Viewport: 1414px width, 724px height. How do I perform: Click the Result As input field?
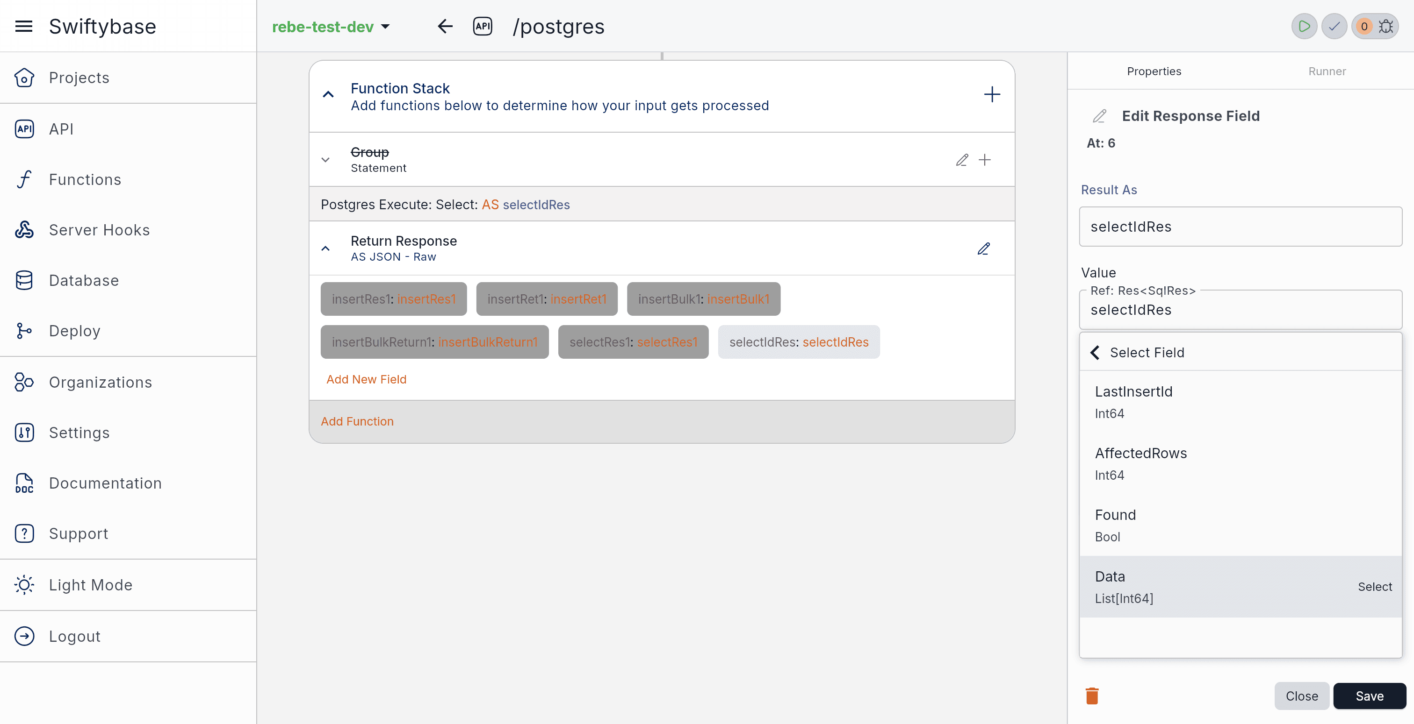1241,227
